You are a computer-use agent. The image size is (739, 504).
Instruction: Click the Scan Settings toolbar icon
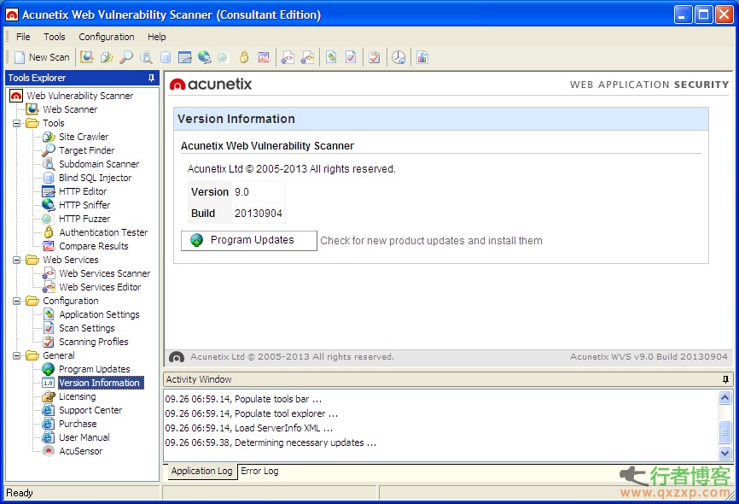pos(351,57)
